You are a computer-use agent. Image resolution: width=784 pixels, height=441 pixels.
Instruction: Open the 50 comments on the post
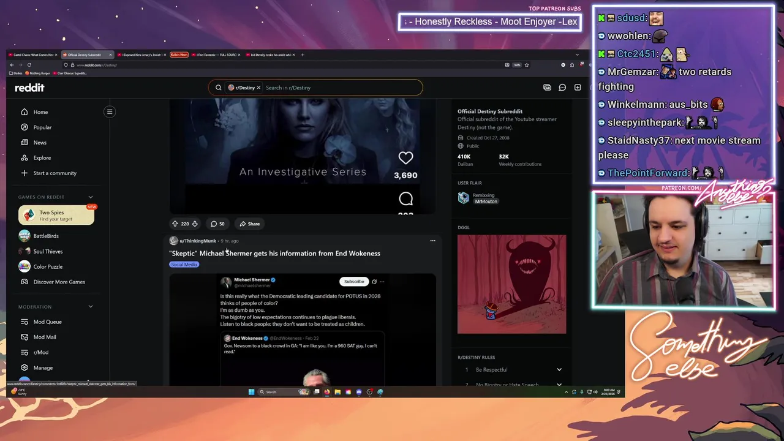pyautogui.click(x=217, y=224)
